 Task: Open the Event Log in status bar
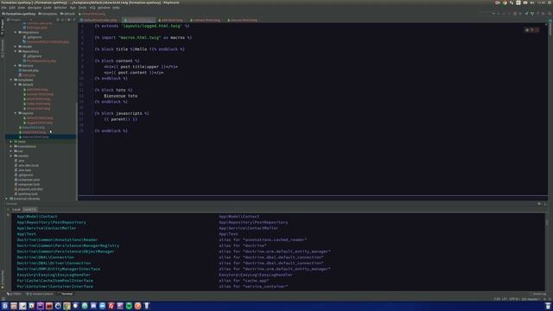tap(538, 294)
